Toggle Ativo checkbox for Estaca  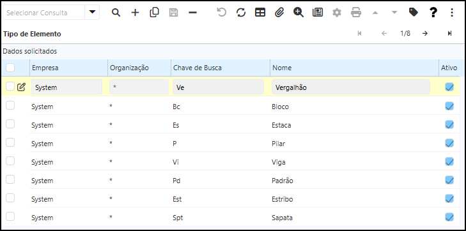coord(449,124)
